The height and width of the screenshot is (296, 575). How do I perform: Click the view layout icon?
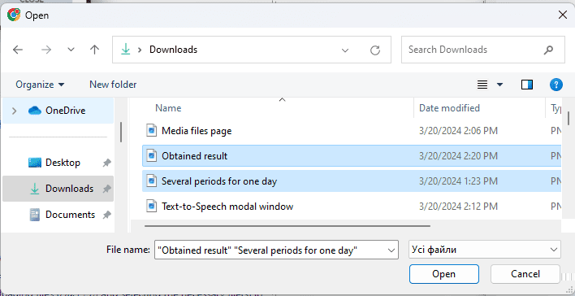pos(482,85)
